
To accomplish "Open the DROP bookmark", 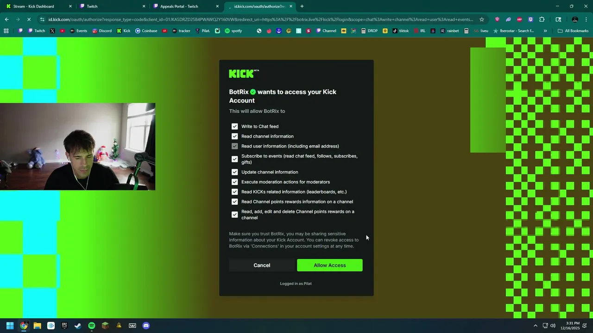I will point(369,31).
